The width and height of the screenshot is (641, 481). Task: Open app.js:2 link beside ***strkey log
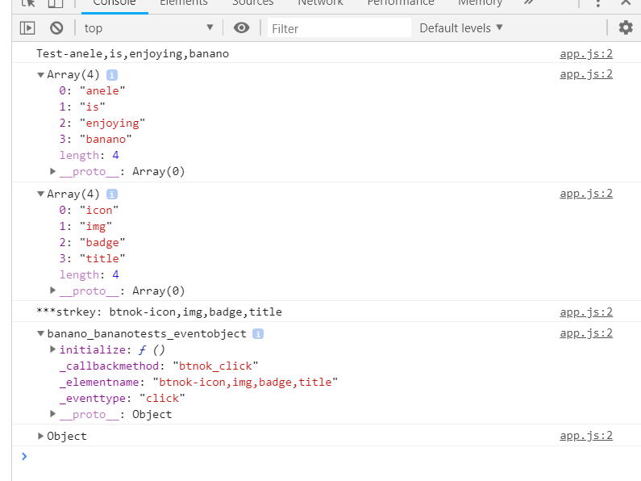tap(586, 312)
